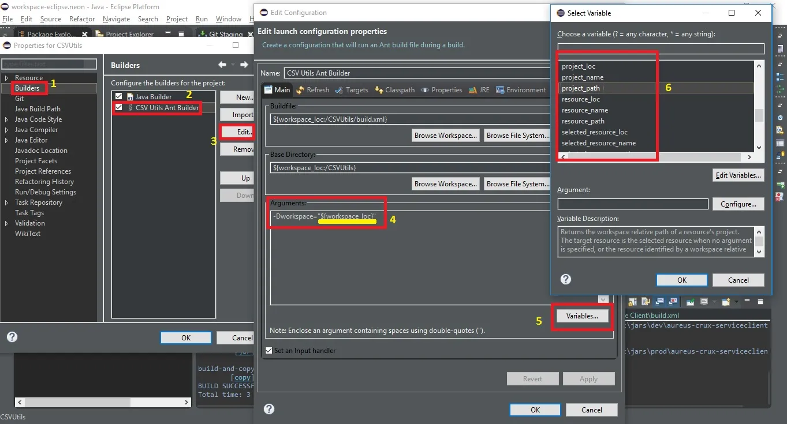Click Browse Workspace under Buildfile
Viewport: 787px width, 424px height.
pyautogui.click(x=446, y=136)
